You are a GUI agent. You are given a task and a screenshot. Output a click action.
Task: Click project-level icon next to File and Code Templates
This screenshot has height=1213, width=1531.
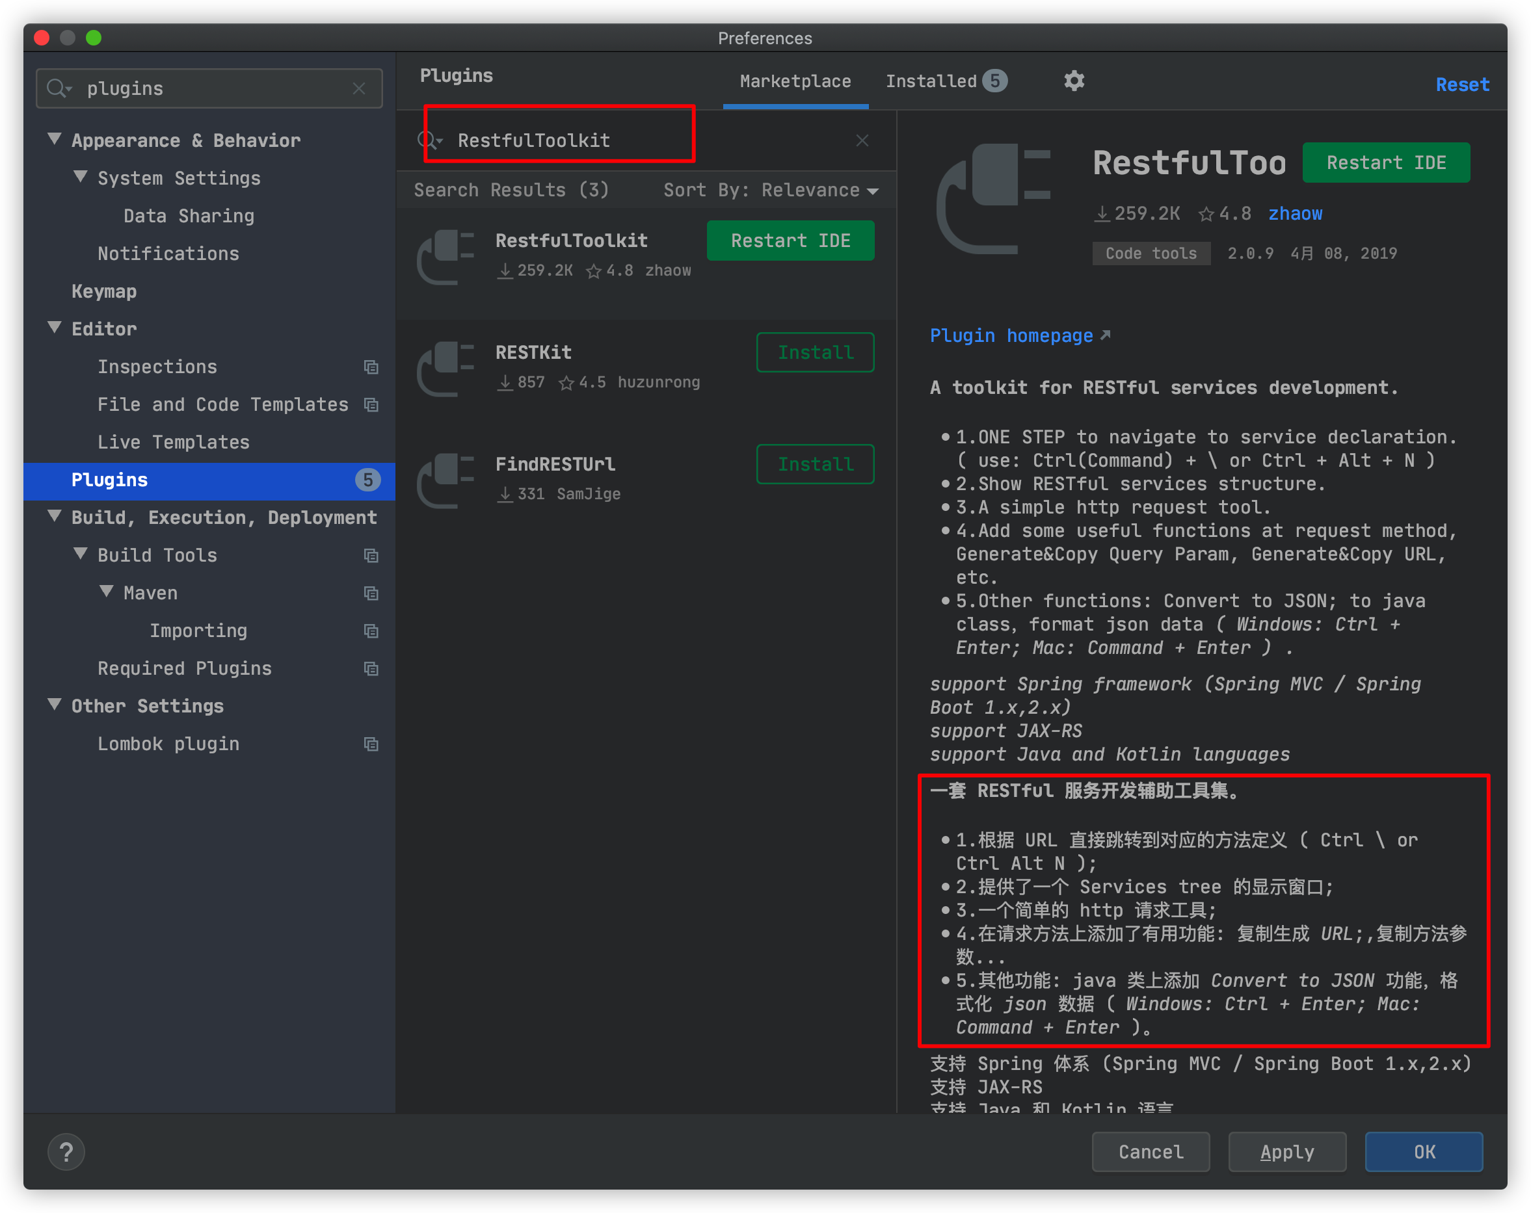point(371,404)
